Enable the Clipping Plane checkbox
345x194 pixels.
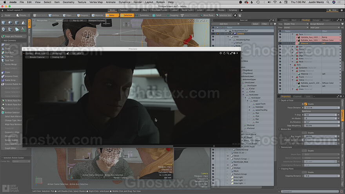(304, 172)
